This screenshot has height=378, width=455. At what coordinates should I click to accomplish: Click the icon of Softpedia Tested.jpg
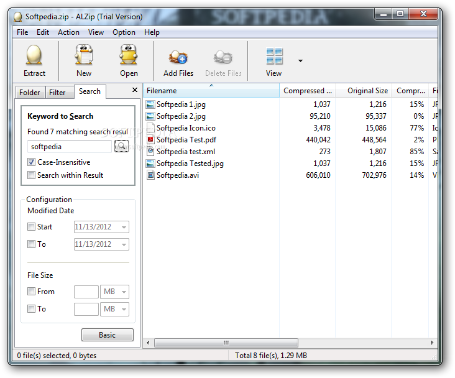point(150,164)
